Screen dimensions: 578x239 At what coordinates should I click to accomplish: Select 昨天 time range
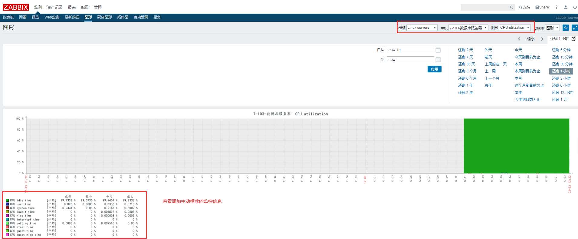488,50
